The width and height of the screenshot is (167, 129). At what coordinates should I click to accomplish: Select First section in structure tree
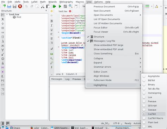[x=19, y=17]
